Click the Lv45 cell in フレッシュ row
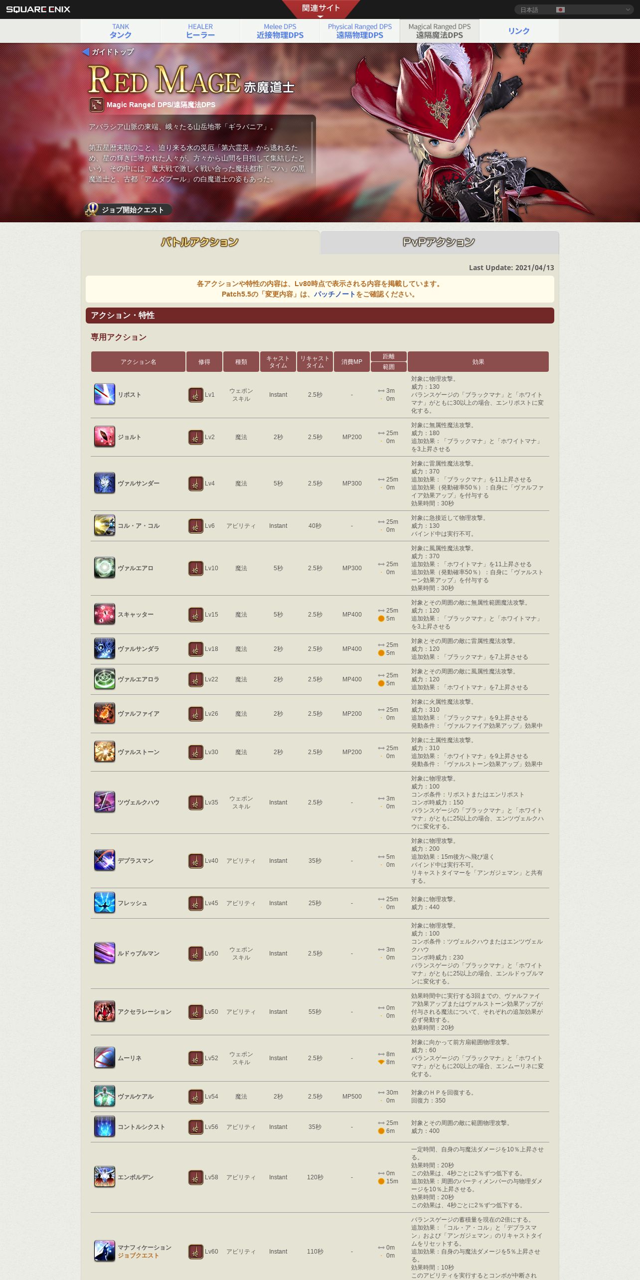This screenshot has width=640, height=1280. tap(211, 903)
